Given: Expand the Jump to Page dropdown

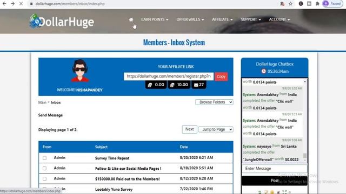Looking at the screenshot, I should coord(216,129).
